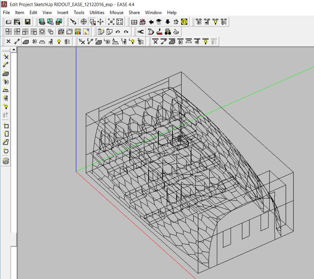314x279 pixels.
Task: Toggle loudspeakers visibility icon
Action: [x=34, y=41]
